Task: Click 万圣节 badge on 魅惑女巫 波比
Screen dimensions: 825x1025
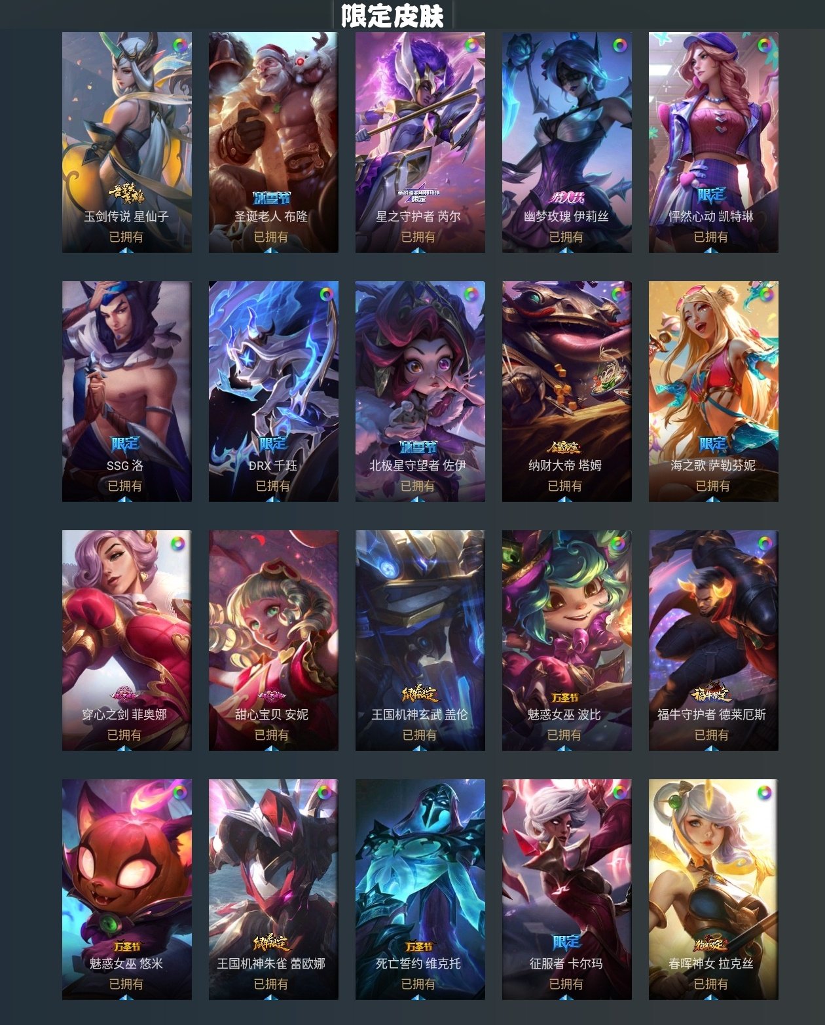Action: pos(565,698)
